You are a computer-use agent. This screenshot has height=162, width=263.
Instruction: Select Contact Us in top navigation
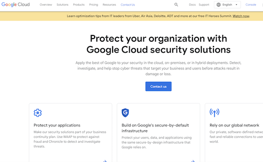128,5
